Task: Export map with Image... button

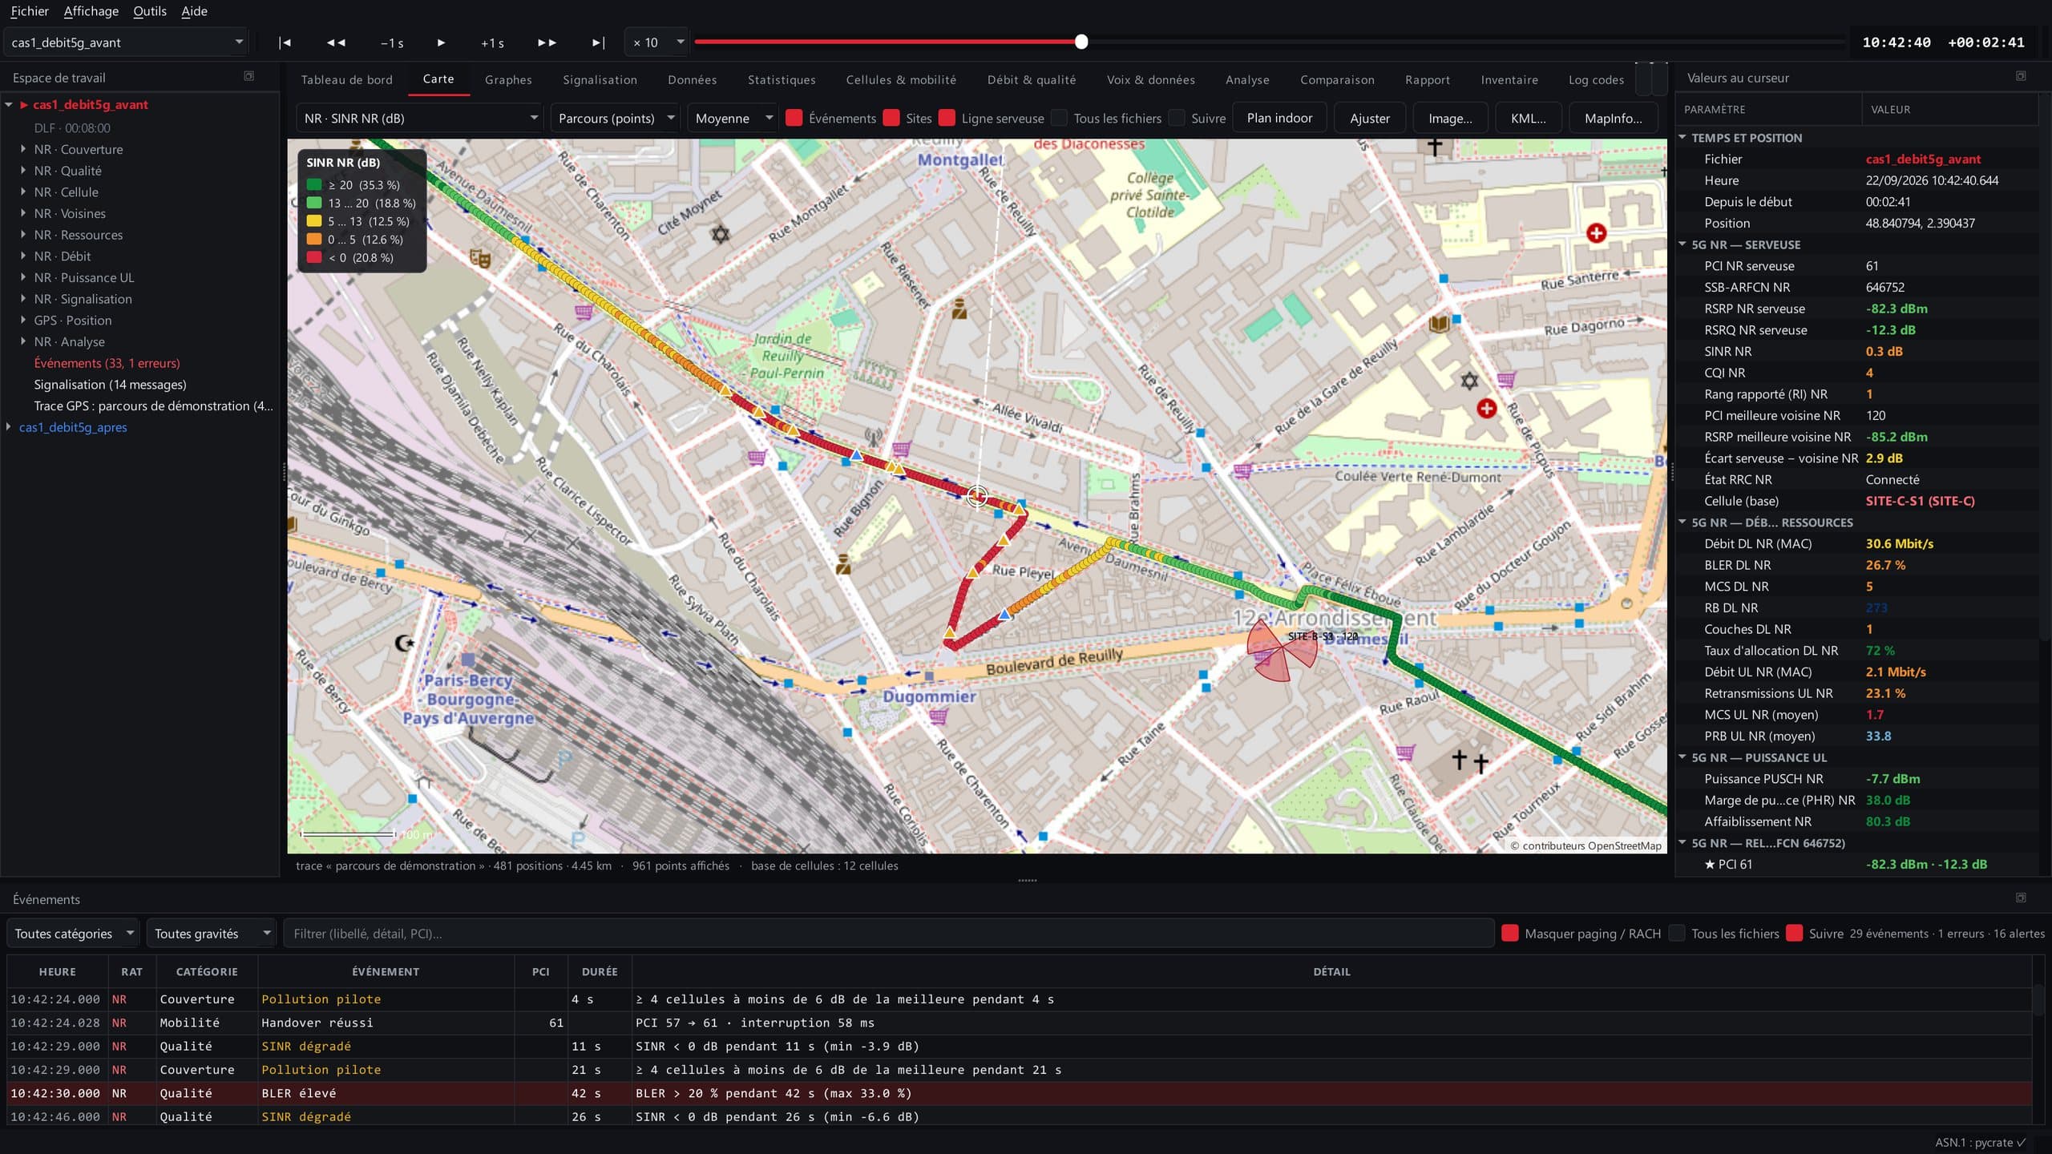Action: click(1450, 118)
